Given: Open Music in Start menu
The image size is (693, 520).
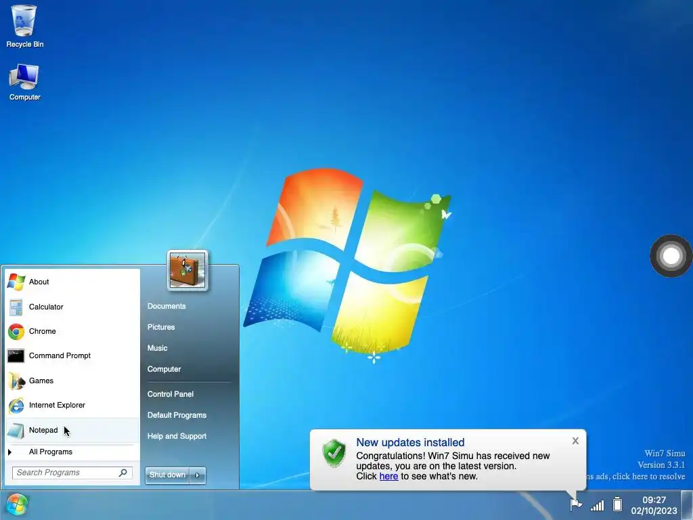Looking at the screenshot, I should [x=157, y=348].
